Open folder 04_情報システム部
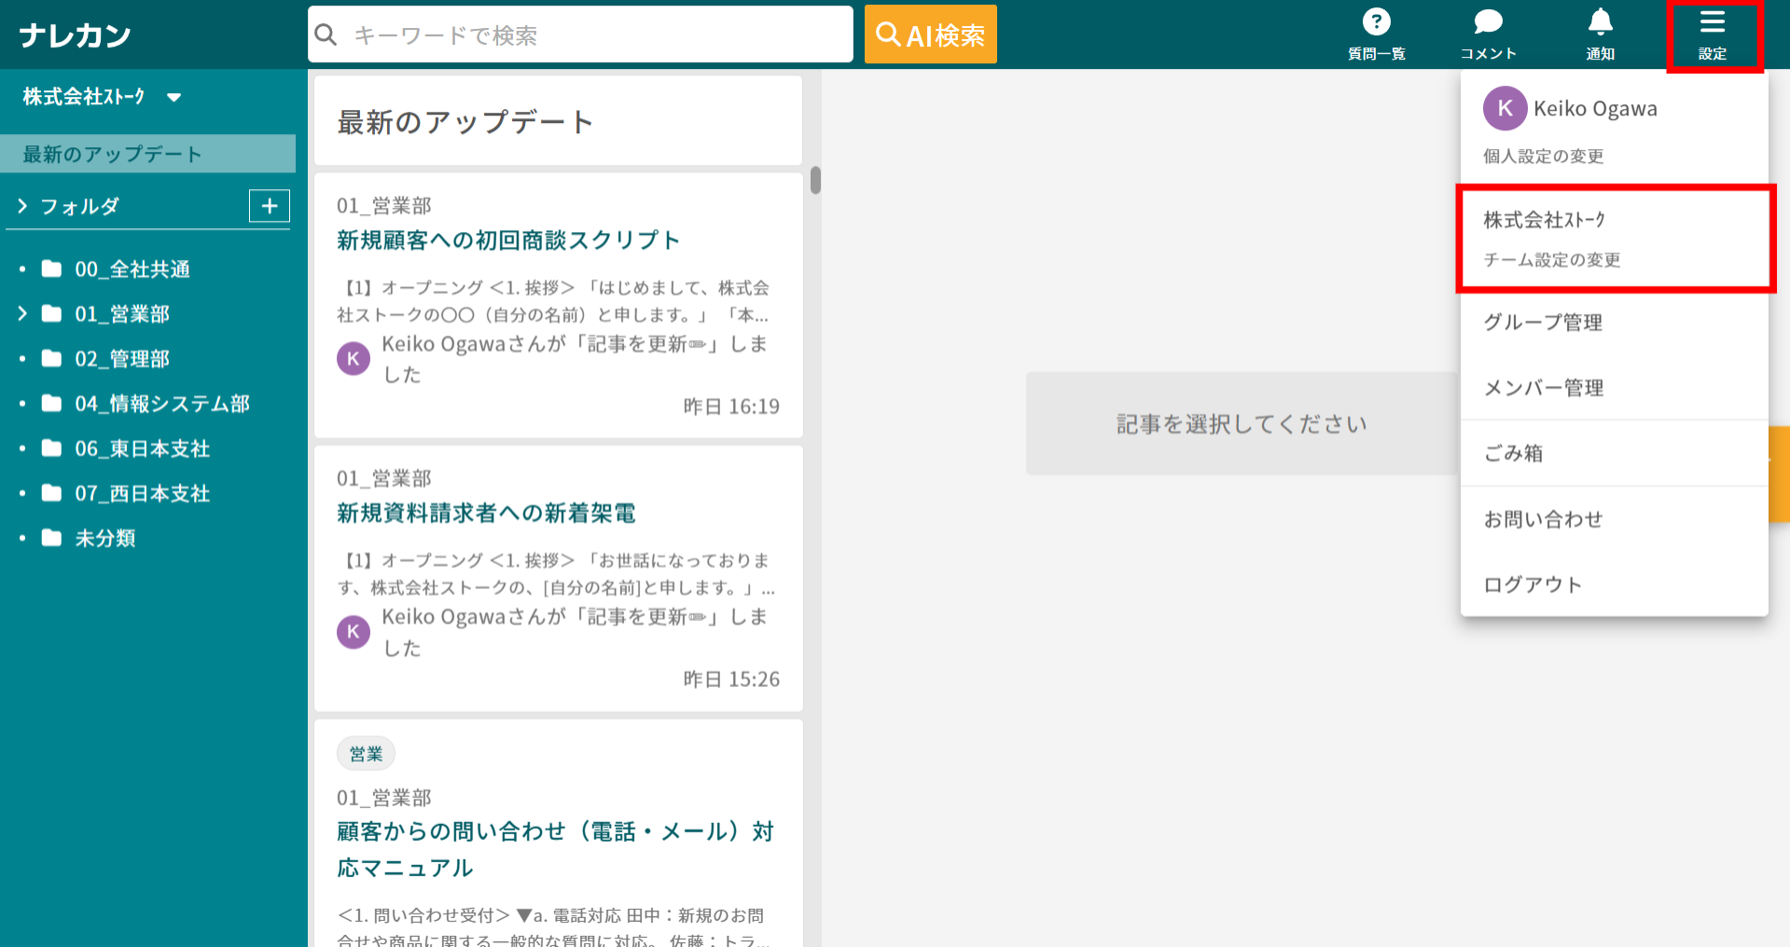 [162, 404]
